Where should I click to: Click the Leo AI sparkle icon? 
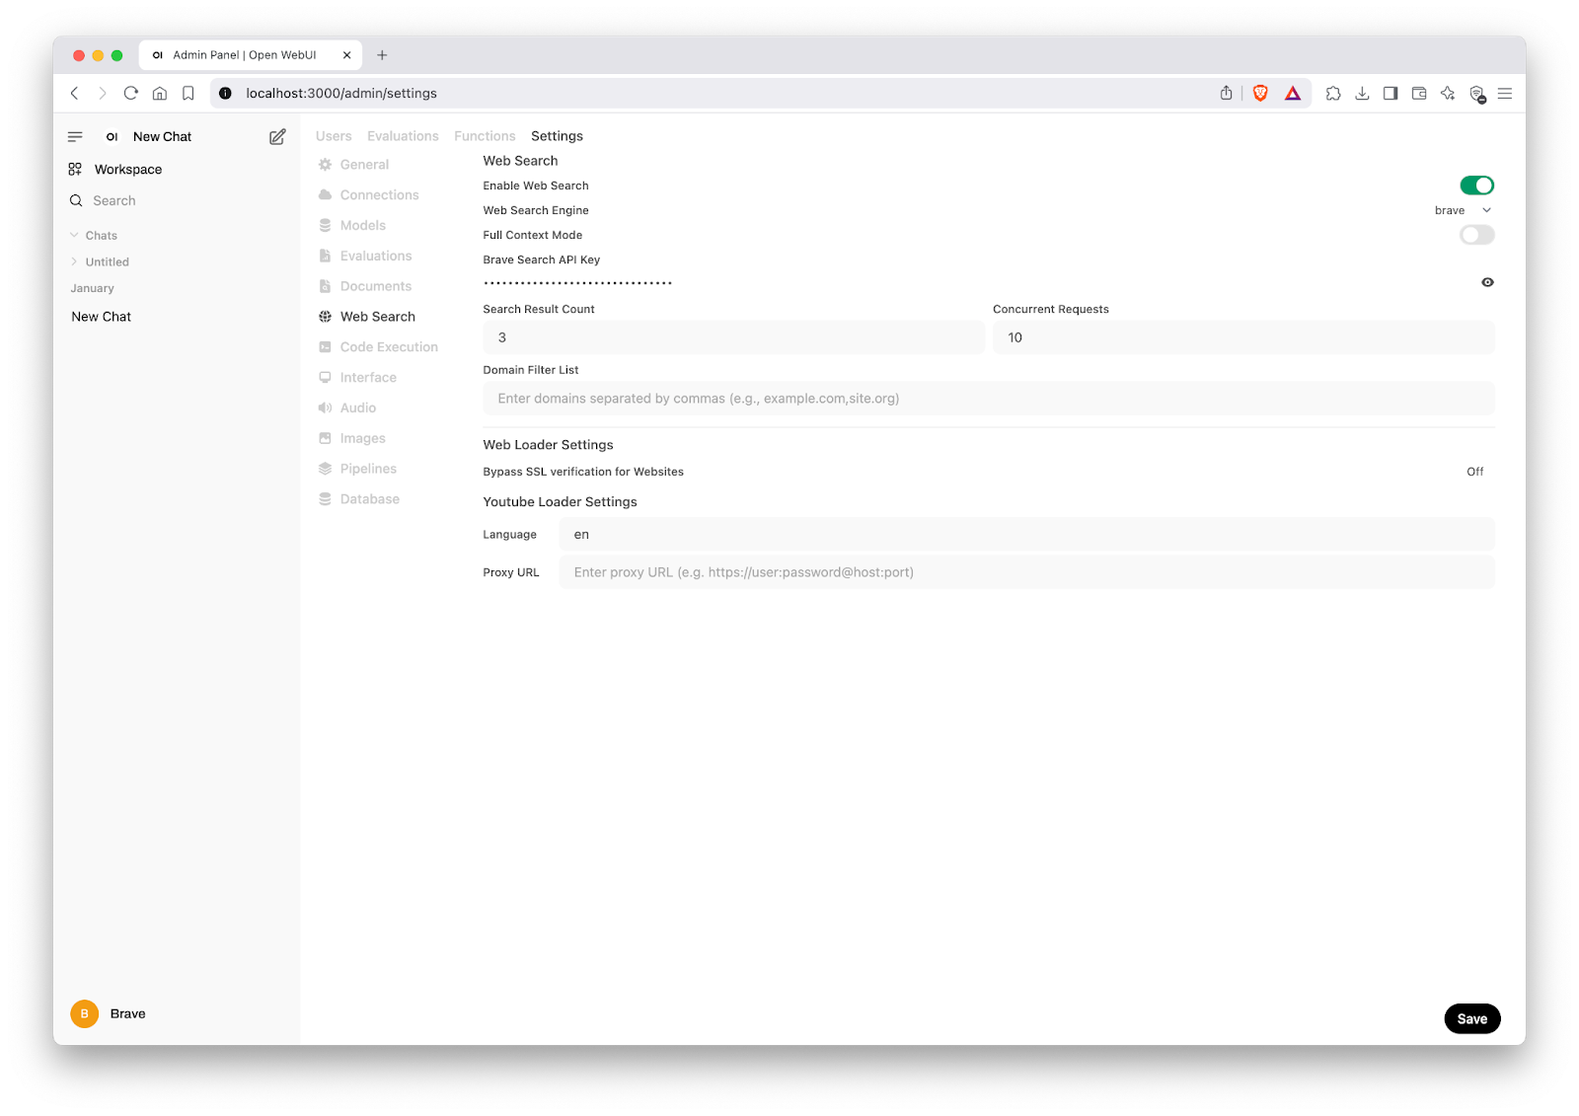(1448, 93)
